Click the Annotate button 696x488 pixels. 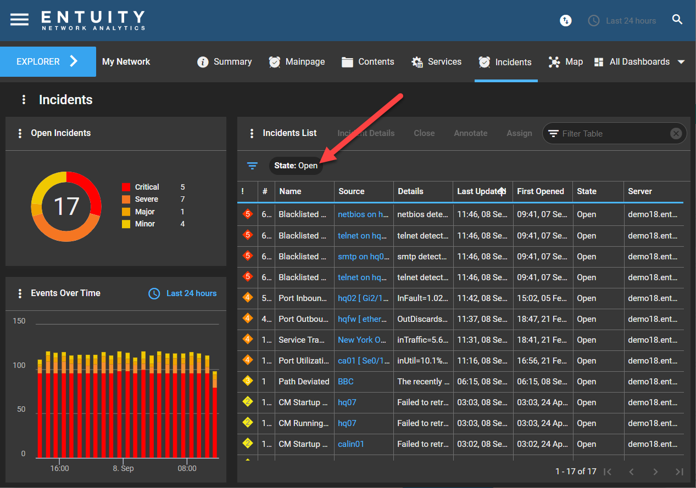point(471,133)
